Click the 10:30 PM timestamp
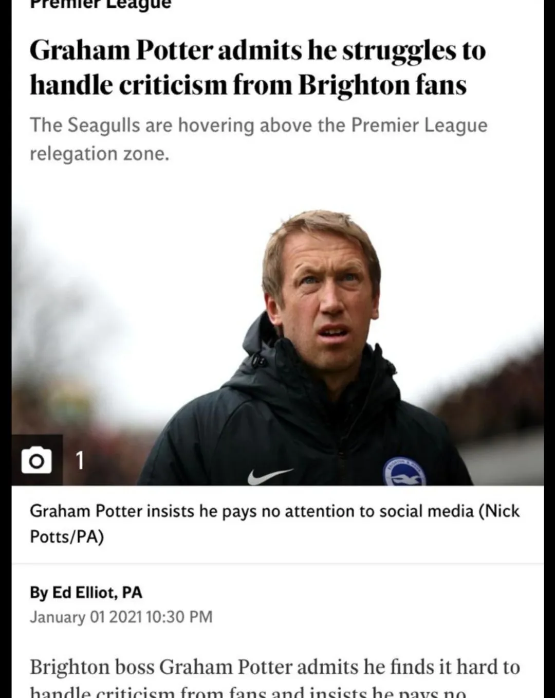Screen dimensions: 555x698 click(179, 617)
